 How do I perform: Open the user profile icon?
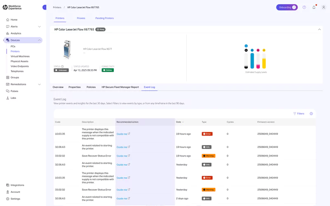tap(323, 7)
